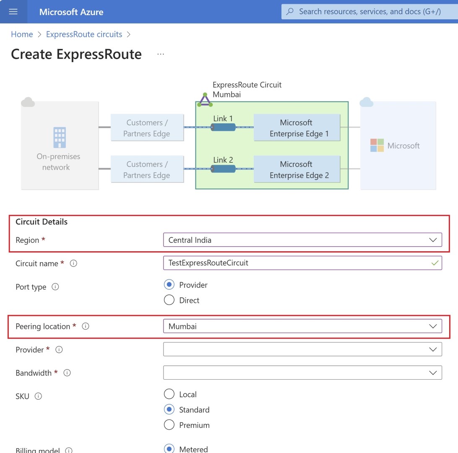Click the Customers / Partners Edge box beside Link 1
The width and height of the screenshot is (458, 453).
(x=147, y=128)
